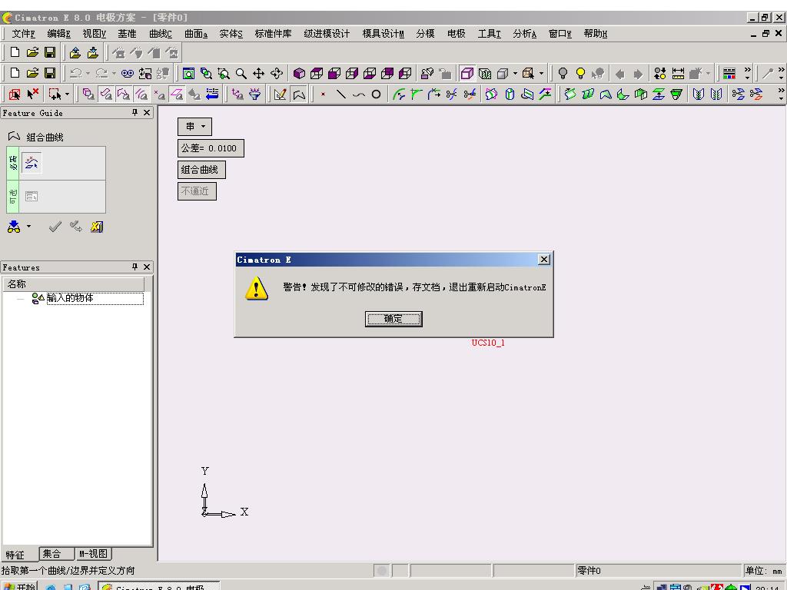Click the gray checkmark OK icon

(x=55, y=227)
